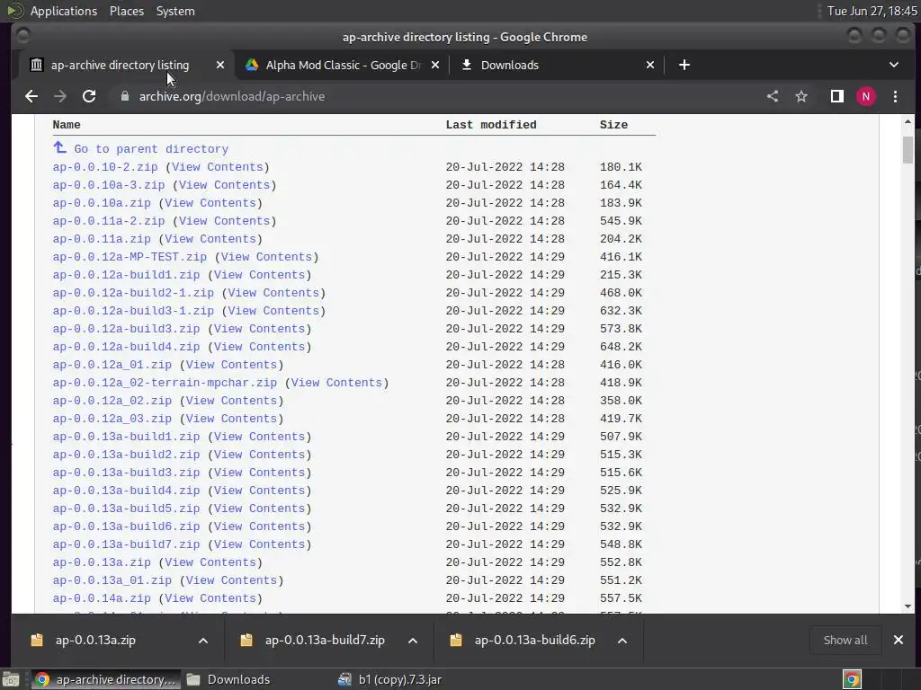Open downloaded ap-0.0.13a-build6.zip from shelf

pyautogui.click(x=534, y=640)
